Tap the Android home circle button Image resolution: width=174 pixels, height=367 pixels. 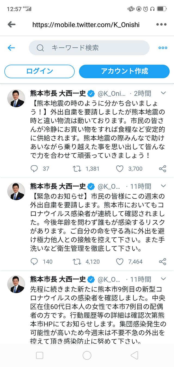click(x=87, y=355)
